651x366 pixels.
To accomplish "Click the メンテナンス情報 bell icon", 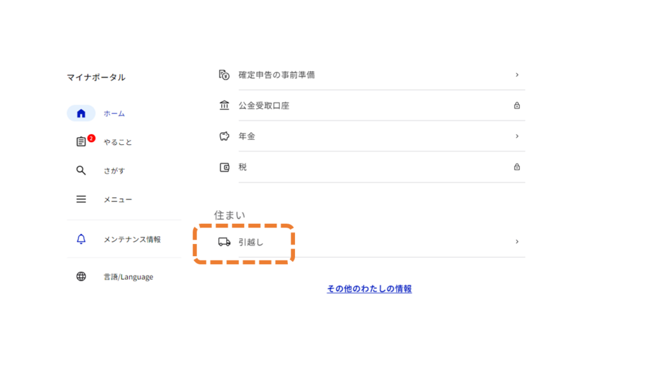I will 81,240.
